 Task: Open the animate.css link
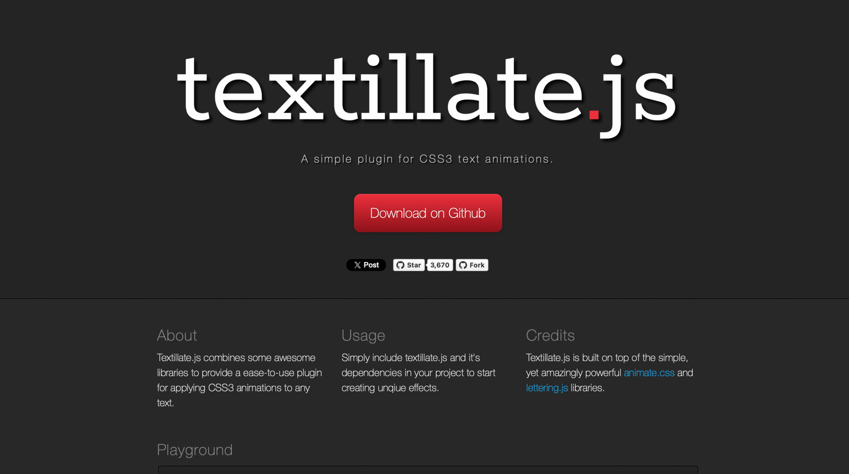click(x=649, y=373)
